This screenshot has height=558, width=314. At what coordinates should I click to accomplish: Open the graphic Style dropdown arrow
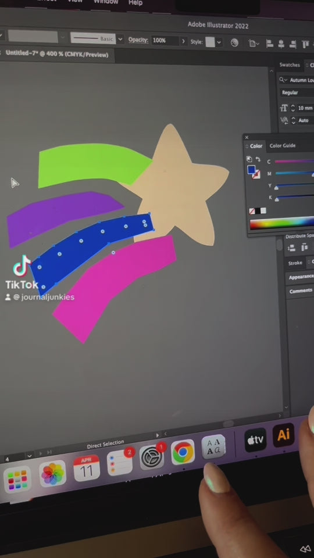(219, 42)
